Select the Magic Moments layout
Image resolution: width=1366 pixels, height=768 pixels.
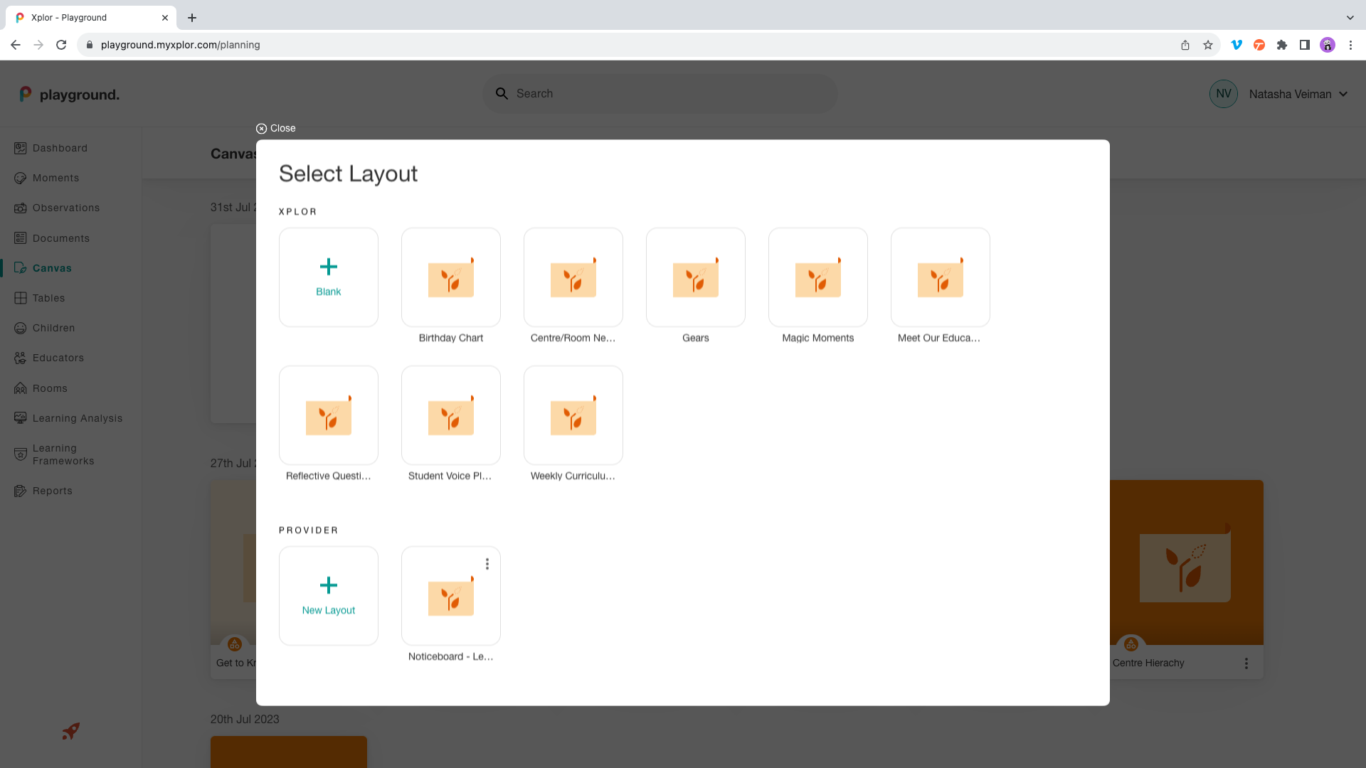tap(817, 277)
